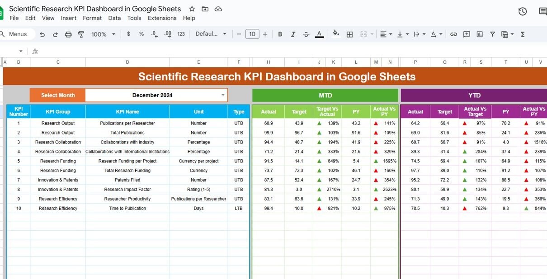This screenshot has width=547, height=279.
Task: Open the fill color picker
Action: coord(336,34)
